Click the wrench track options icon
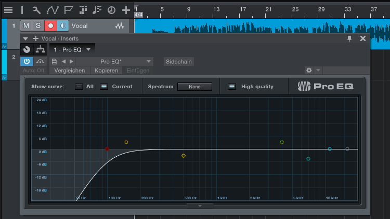Viewport: 390px width, 219px height. tap(36, 10)
